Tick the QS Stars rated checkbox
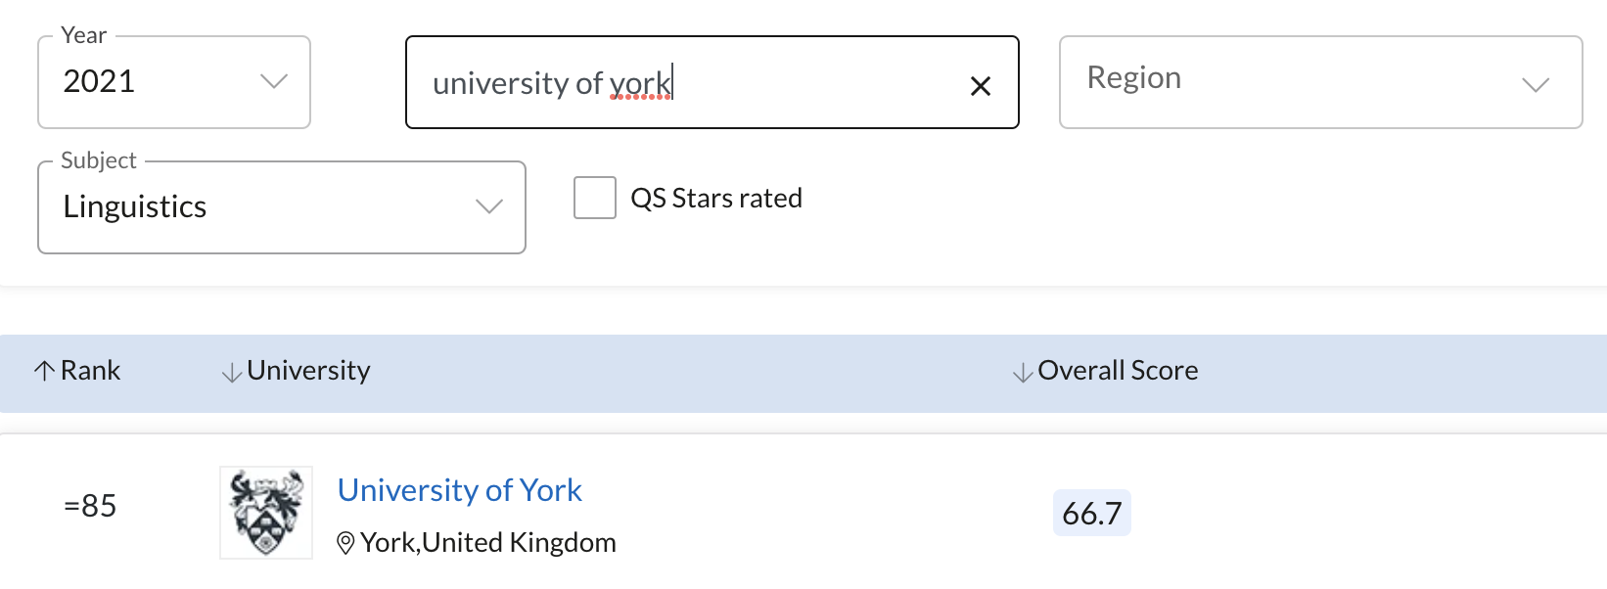Screen dimensions: 1607x589 (x=595, y=198)
